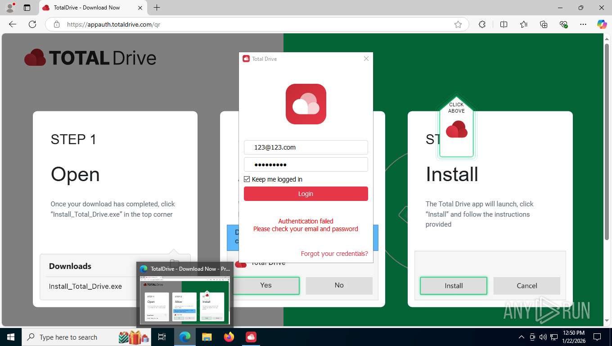Image resolution: width=612 pixels, height=346 pixels.
Task: Open the clock showing 12:50 PM
Action: 573,337
